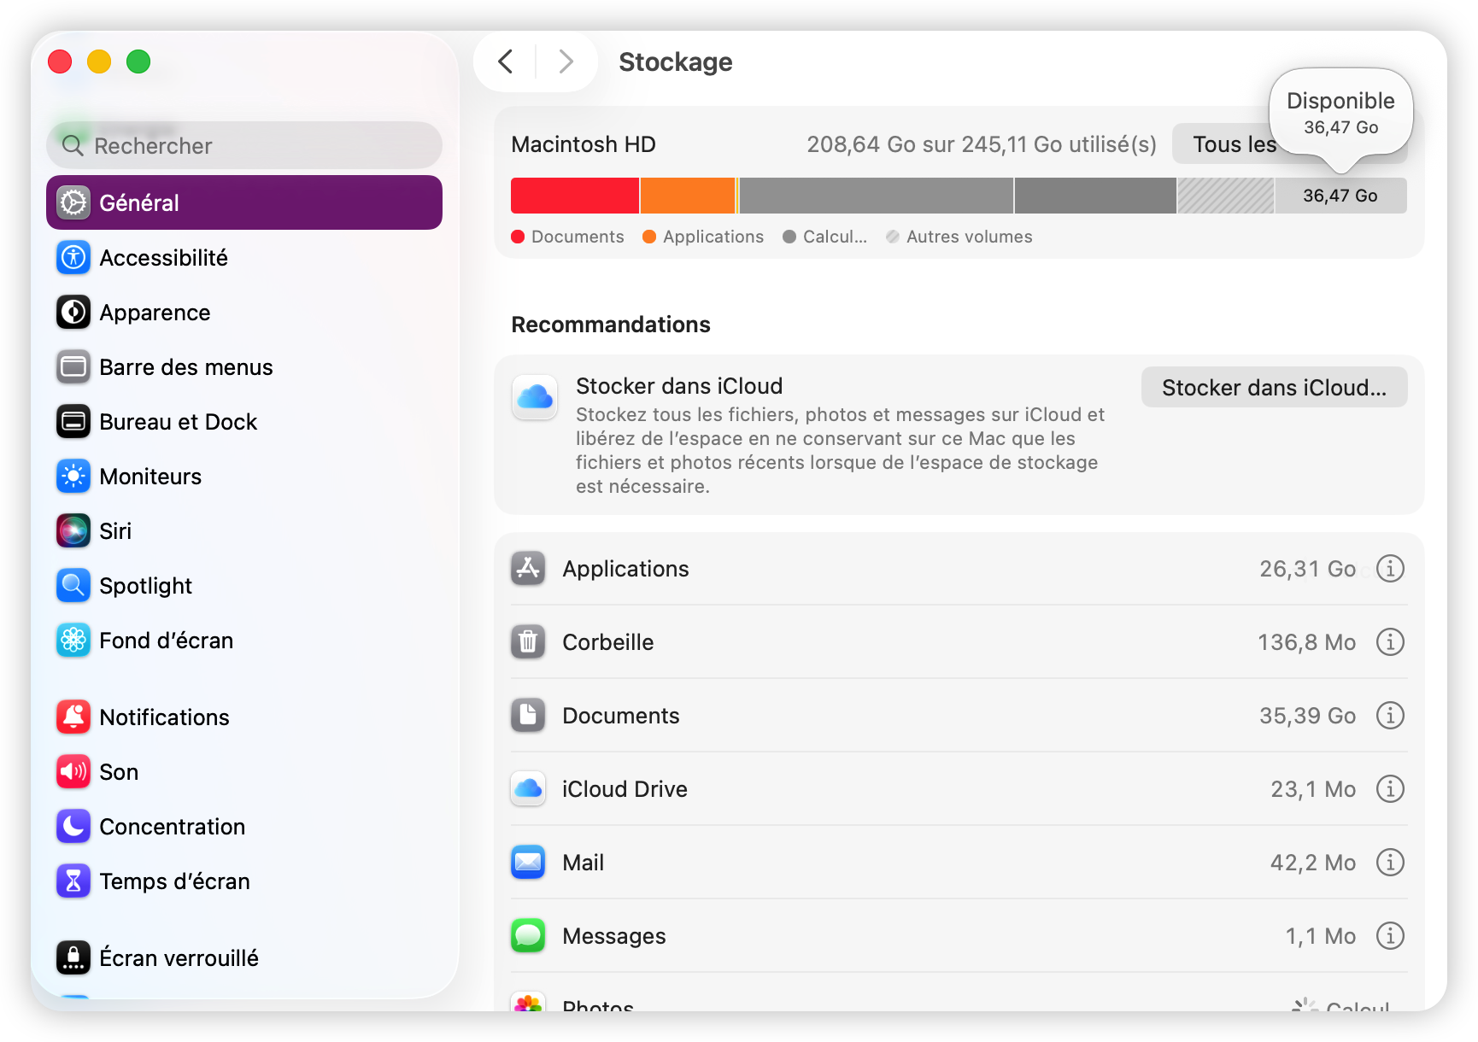
Task: Click the Spotlight magnifier icon
Action: point(73,585)
